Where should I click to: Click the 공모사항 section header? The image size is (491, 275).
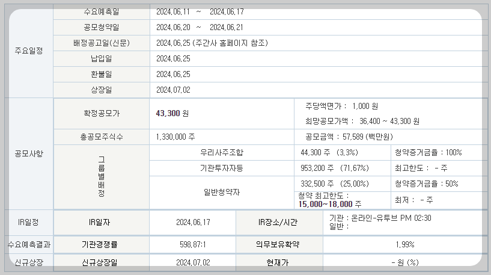coord(28,153)
